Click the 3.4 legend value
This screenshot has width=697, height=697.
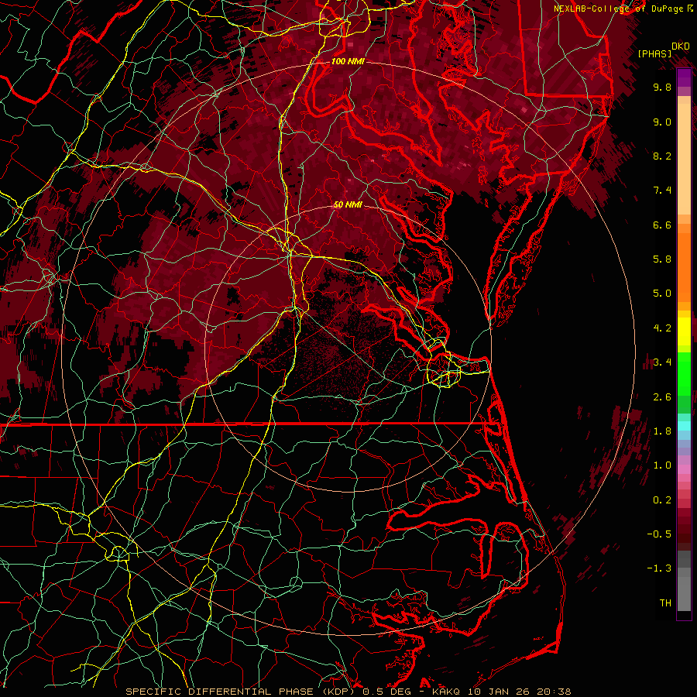(662, 362)
